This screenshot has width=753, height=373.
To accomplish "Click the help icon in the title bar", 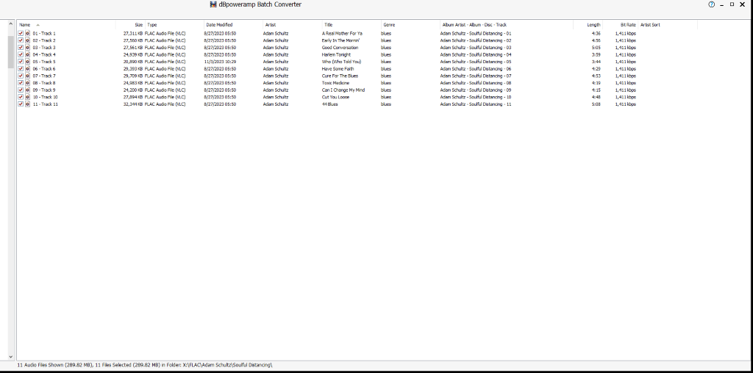I will pos(711,4).
